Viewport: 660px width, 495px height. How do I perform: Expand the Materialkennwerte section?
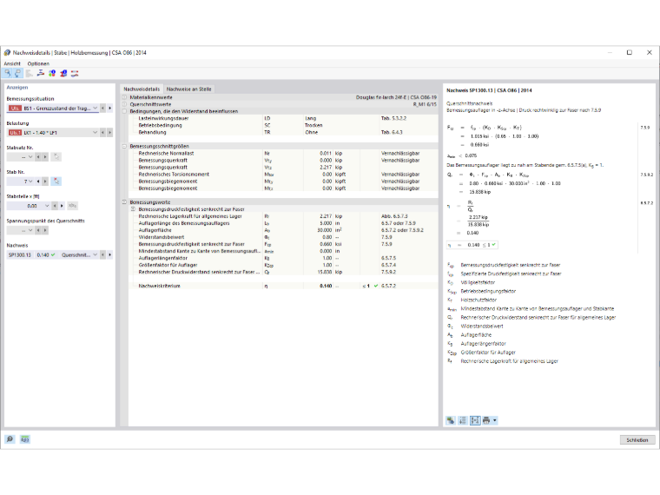124,97
